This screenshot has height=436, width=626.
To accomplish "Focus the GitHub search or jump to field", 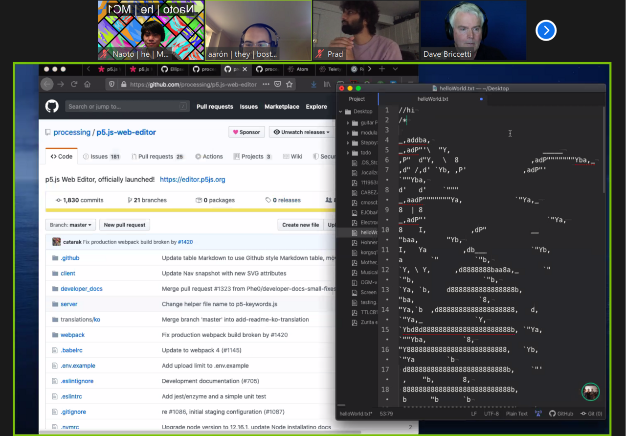I will (127, 106).
